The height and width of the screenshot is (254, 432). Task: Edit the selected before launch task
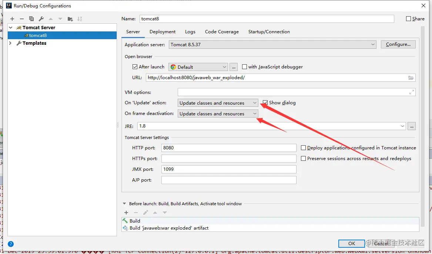[x=145, y=213]
